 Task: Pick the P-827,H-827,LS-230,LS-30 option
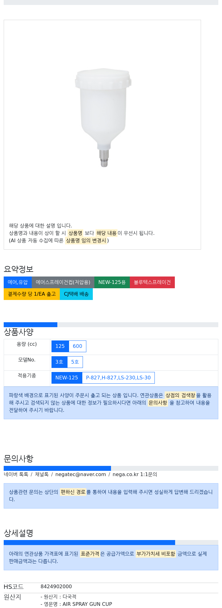click(118, 378)
